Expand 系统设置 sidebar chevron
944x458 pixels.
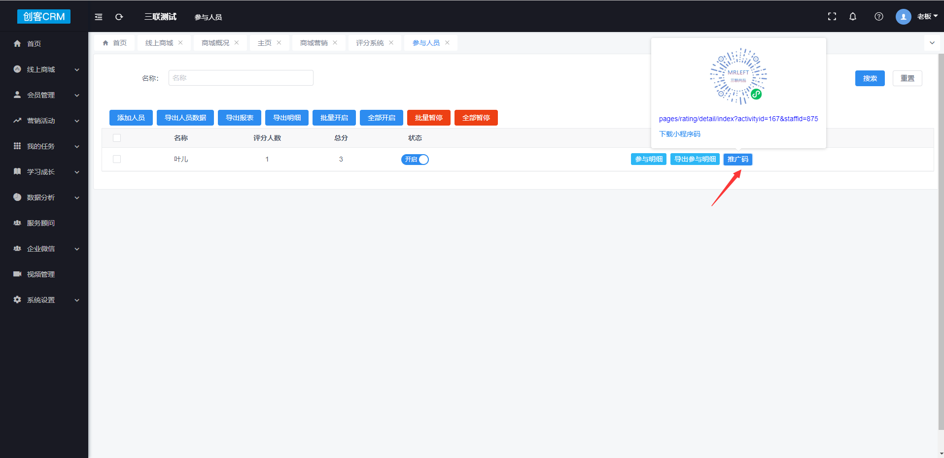click(x=77, y=300)
